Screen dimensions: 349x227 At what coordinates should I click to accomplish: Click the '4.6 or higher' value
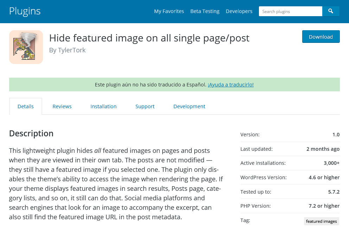(324, 177)
